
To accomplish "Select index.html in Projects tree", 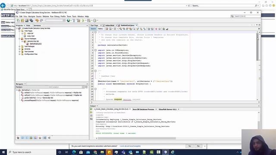I will [31, 36].
